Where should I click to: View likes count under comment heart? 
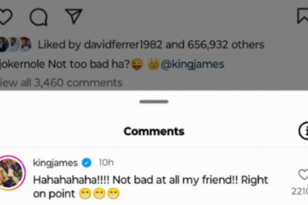pyautogui.click(x=300, y=191)
